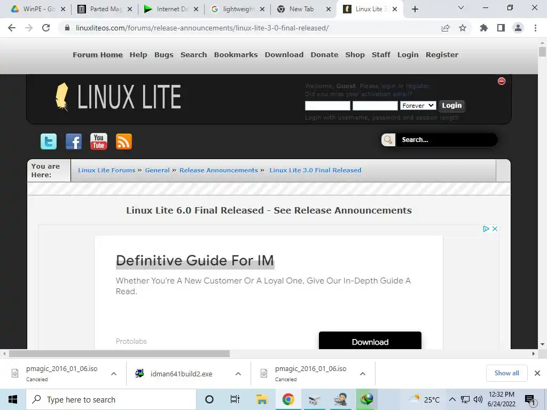
Task: Click the share page icon
Action: coord(446,28)
